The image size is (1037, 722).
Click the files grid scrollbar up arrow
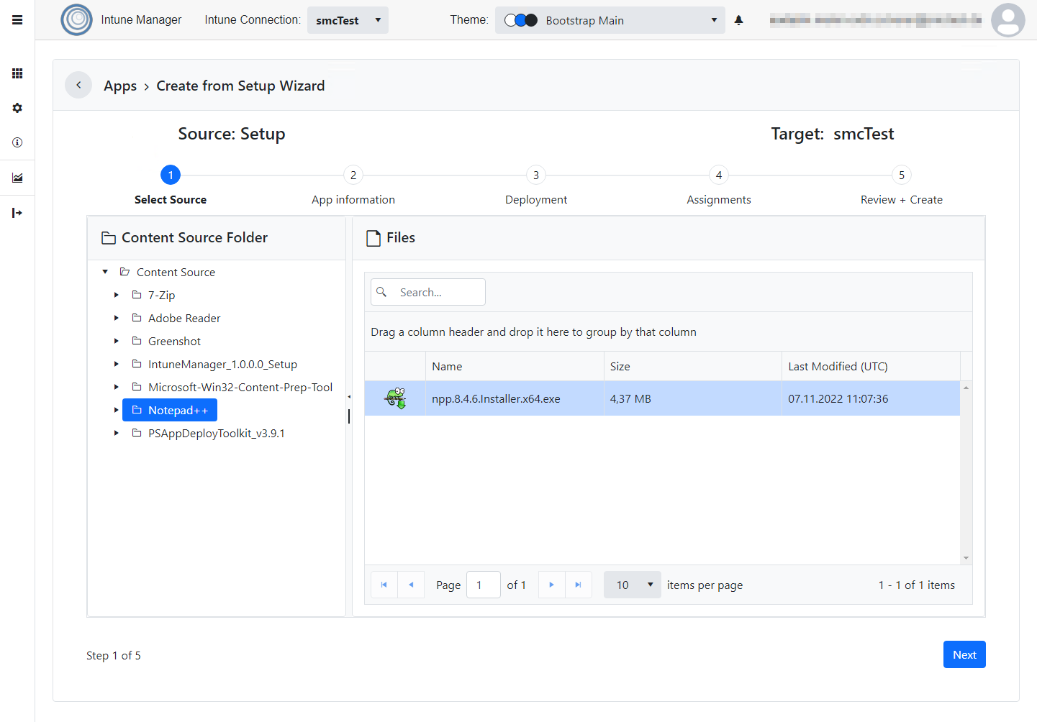[966, 388]
